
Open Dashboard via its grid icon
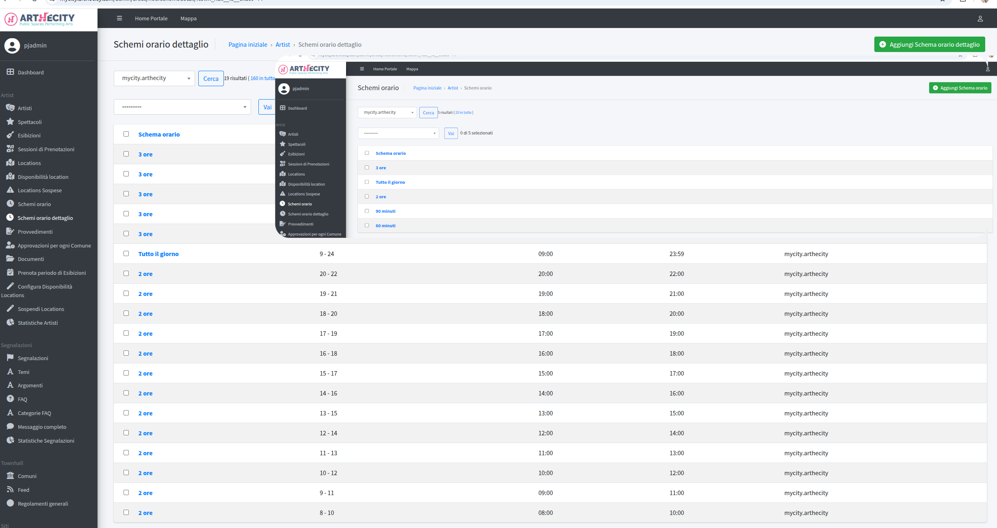click(x=10, y=72)
